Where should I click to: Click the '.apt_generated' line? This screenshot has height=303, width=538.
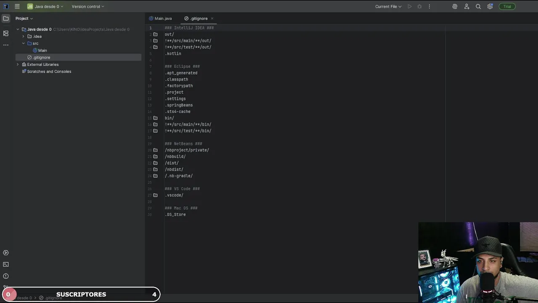click(181, 73)
